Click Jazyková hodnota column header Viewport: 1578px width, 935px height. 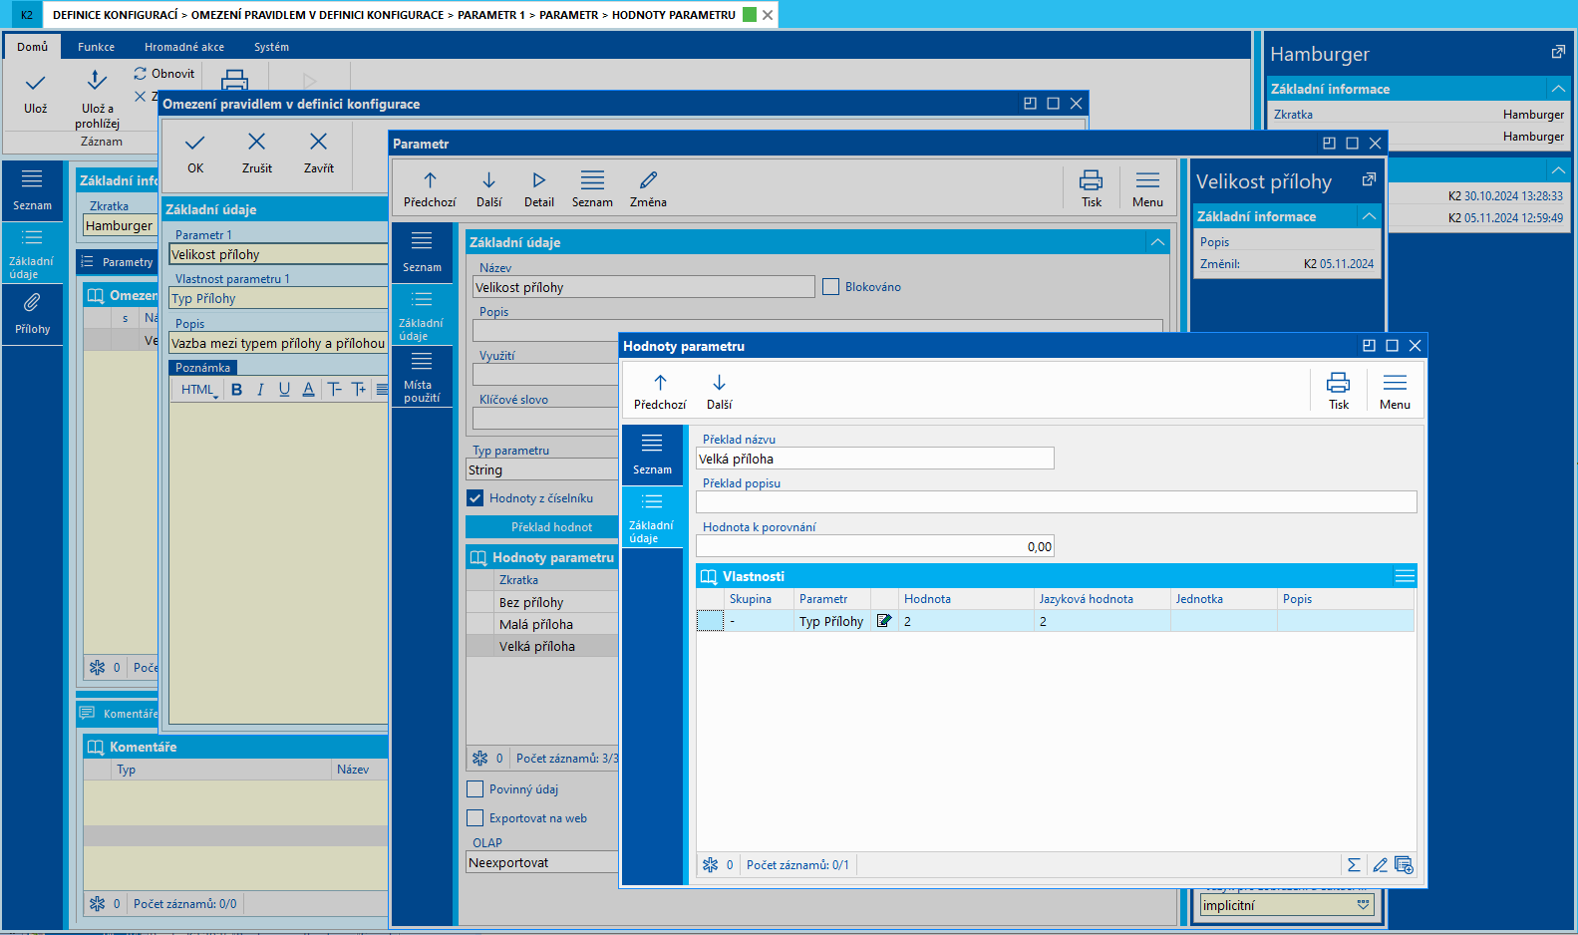(x=1102, y=599)
